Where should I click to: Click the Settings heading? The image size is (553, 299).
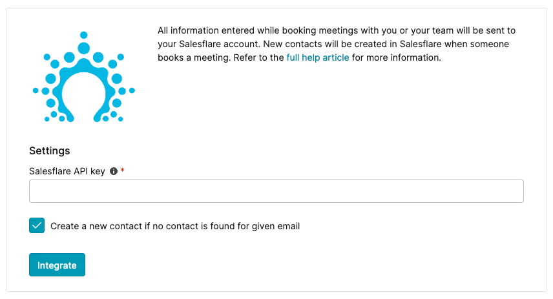pos(49,150)
